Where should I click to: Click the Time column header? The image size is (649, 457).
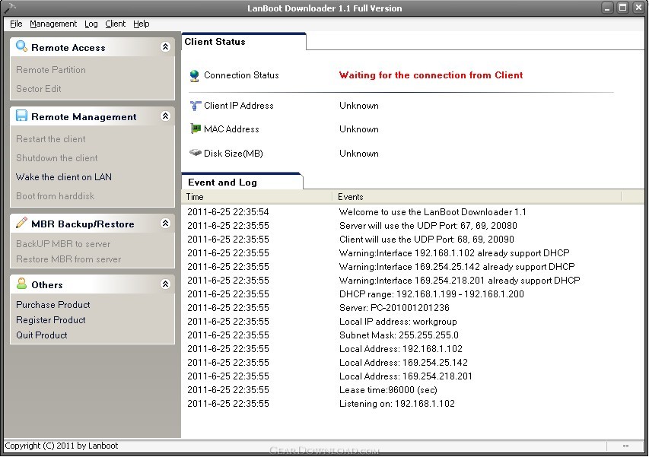coord(257,197)
